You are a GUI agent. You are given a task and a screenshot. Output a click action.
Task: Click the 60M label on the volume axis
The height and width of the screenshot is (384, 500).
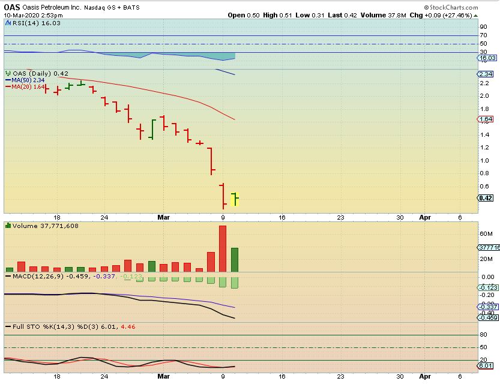tap(486, 234)
